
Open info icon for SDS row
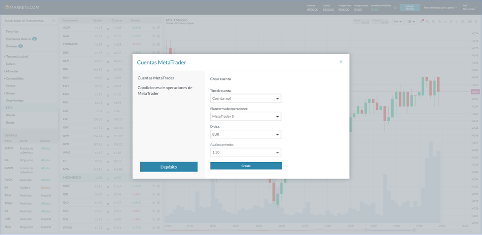pyautogui.click(x=159, y=219)
